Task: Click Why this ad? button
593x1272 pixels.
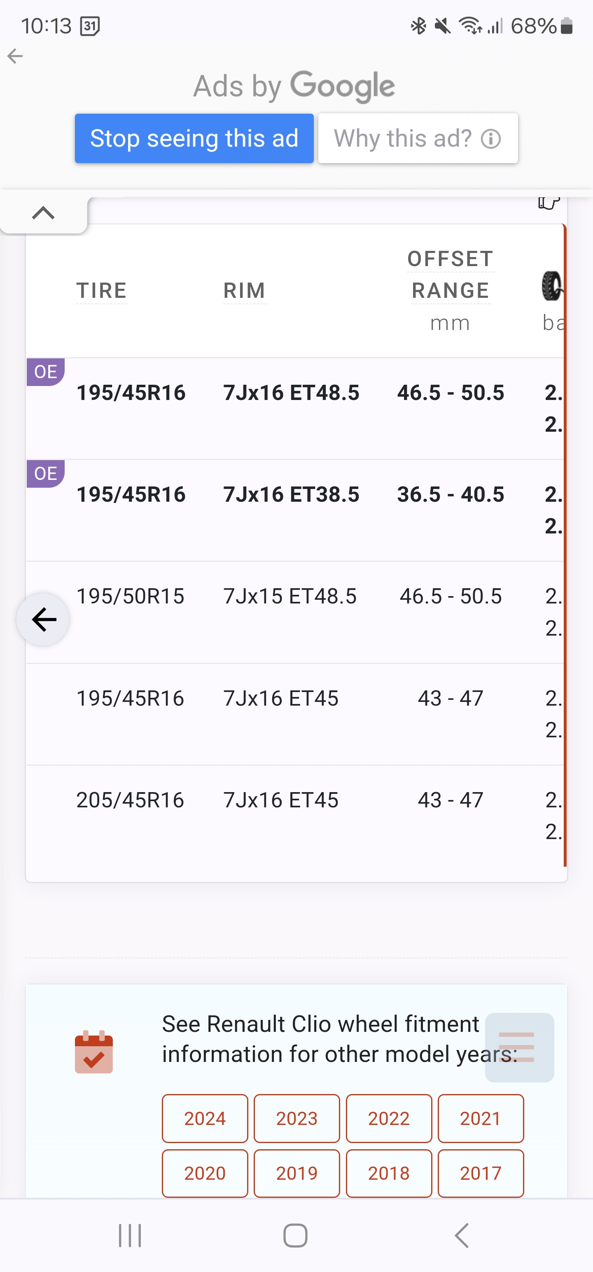Action: click(418, 138)
